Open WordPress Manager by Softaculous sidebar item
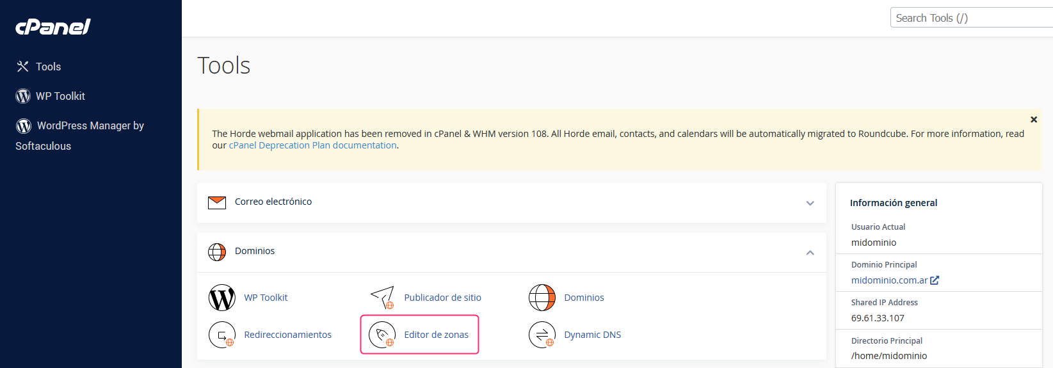 point(81,136)
